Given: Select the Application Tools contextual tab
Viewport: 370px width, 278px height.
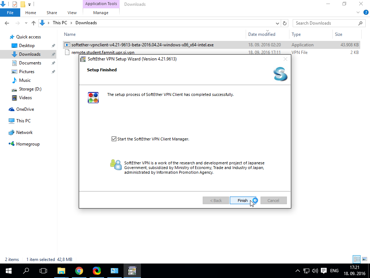Looking at the screenshot, I should 101,4.
